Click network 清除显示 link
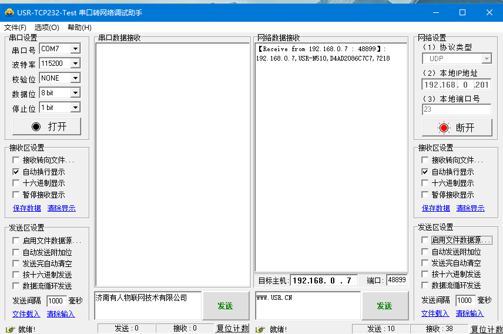 [471, 208]
